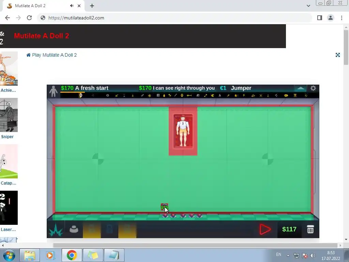
Task: Open the Achie... game thumbnail
Action: (x=9, y=68)
